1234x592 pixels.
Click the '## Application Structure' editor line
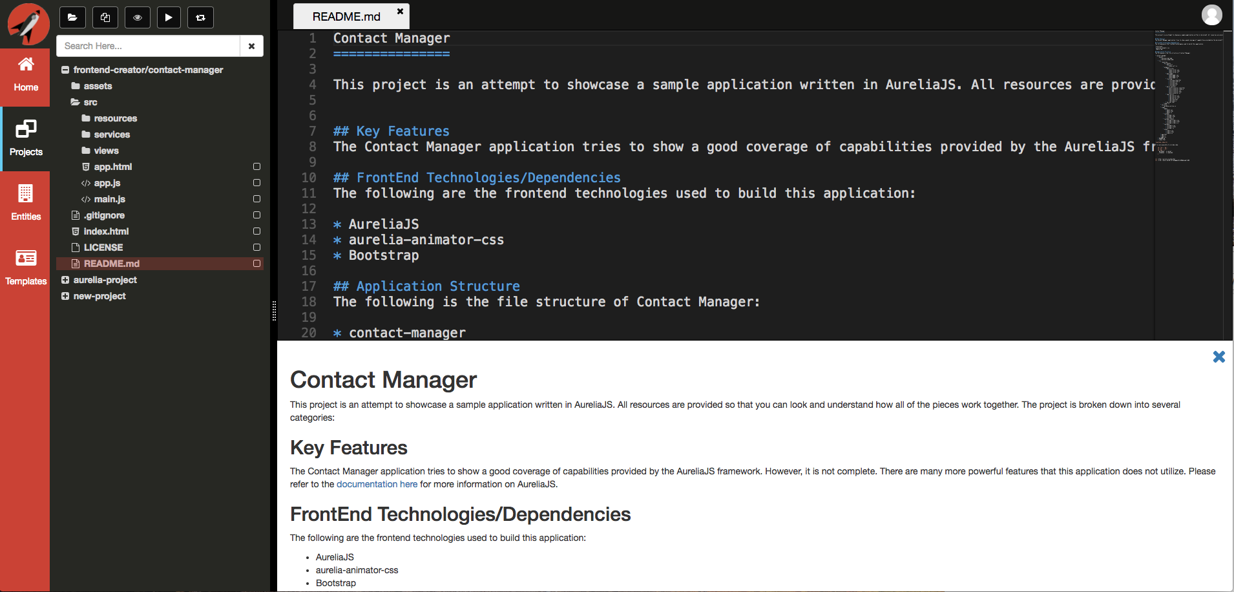tap(426, 286)
